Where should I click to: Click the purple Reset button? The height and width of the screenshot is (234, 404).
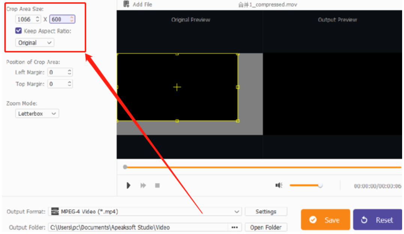click(x=377, y=220)
